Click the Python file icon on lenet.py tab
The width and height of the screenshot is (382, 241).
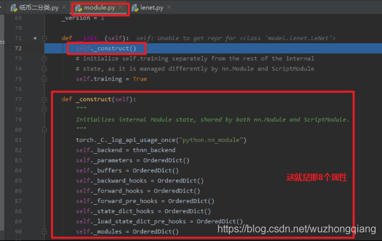tap(135, 8)
